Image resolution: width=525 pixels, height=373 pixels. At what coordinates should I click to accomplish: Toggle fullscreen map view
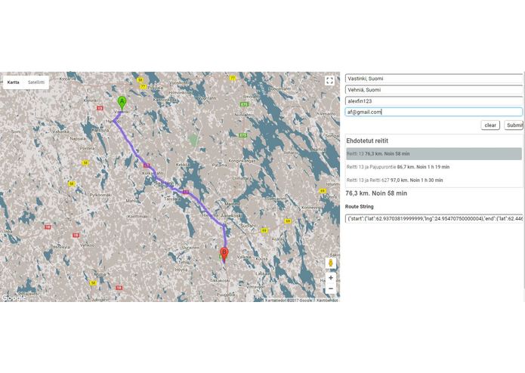329,80
